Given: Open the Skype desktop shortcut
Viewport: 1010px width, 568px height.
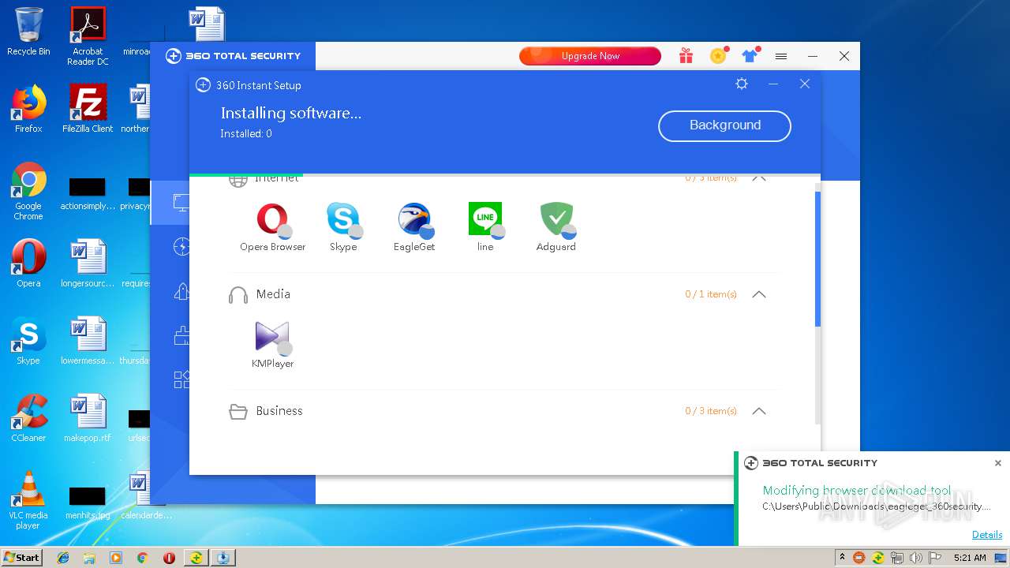Looking at the screenshot, I should tap(28, 341).
